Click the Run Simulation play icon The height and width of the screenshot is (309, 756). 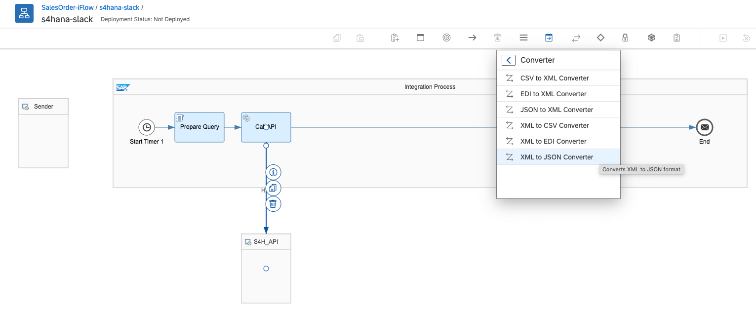(x=723, y=38)
